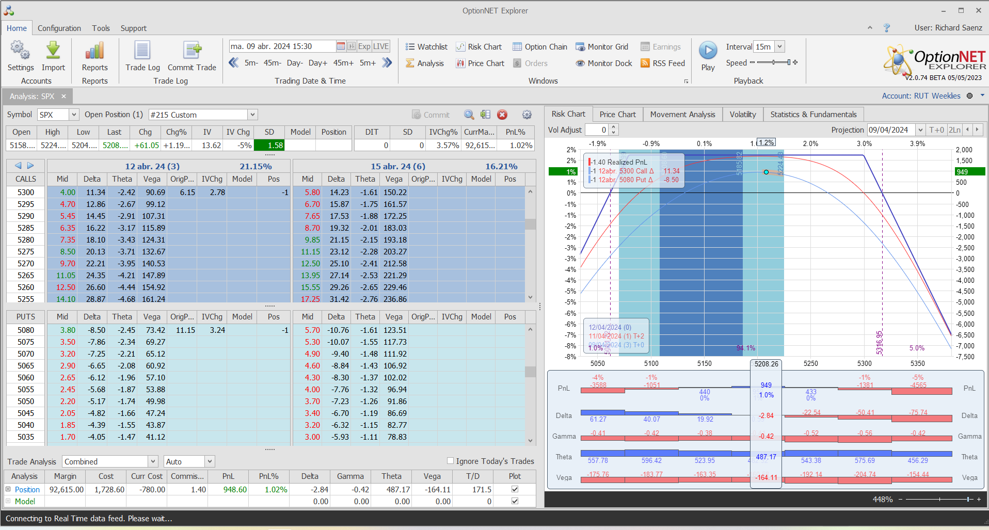Open the Reports chart icon
Image resolution: width=989 pixels, height=530 pixels.
click(x=94, y=51)
